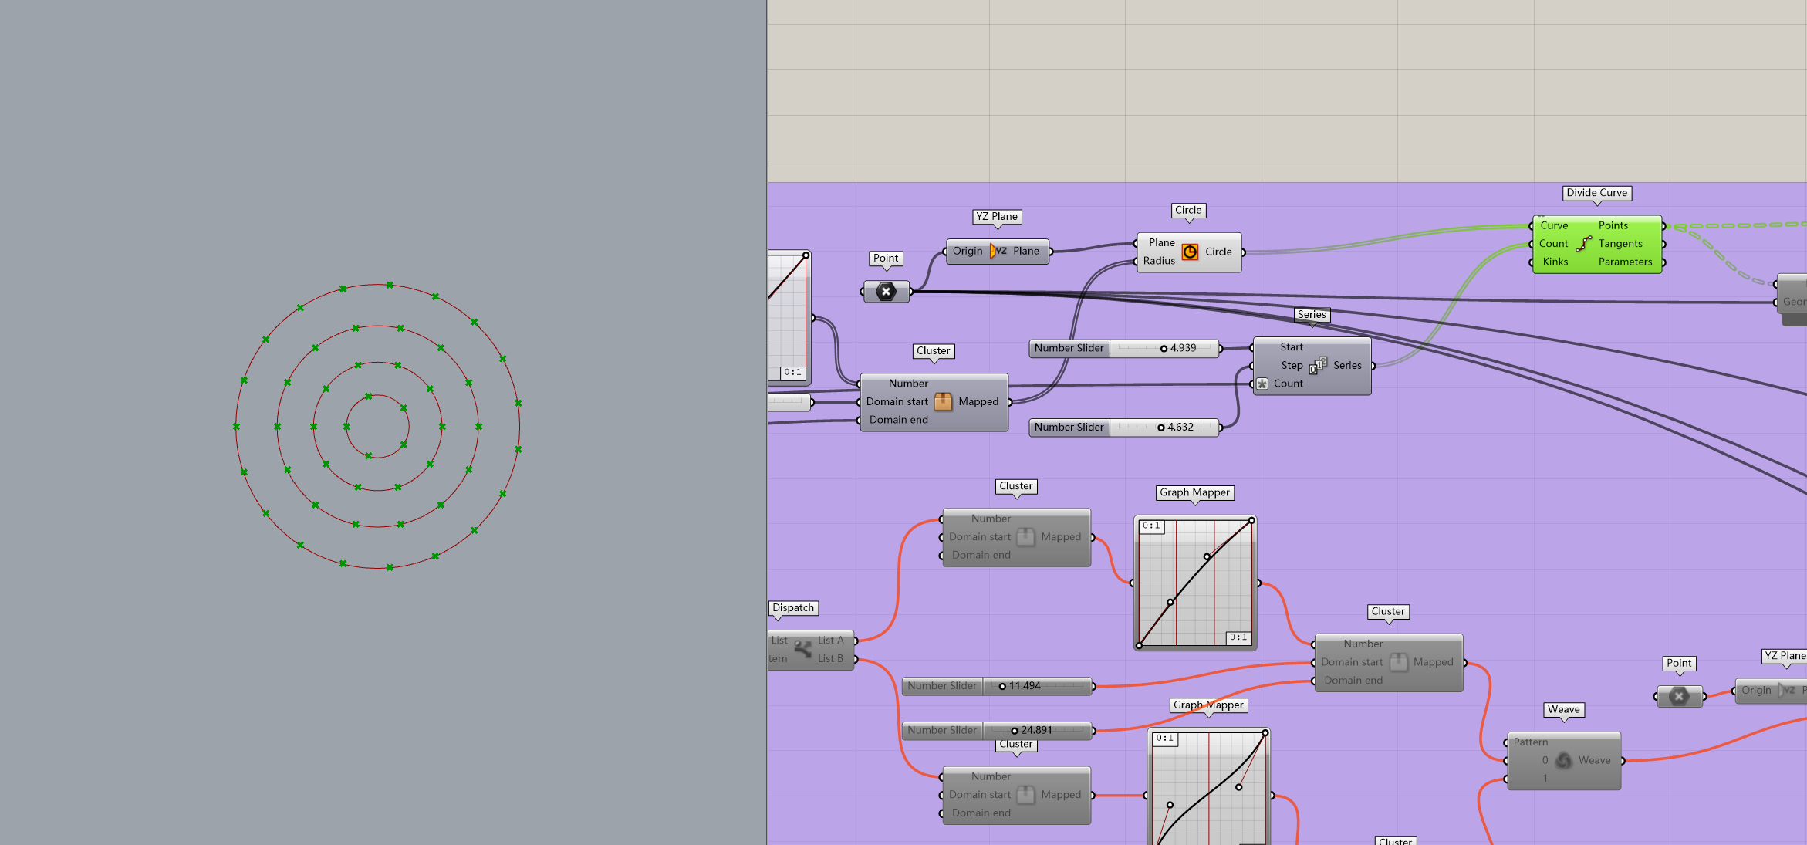The image size is (1807, 845).
Task: Click the Point parameter hexagon icon
Action: click(886, 291)
